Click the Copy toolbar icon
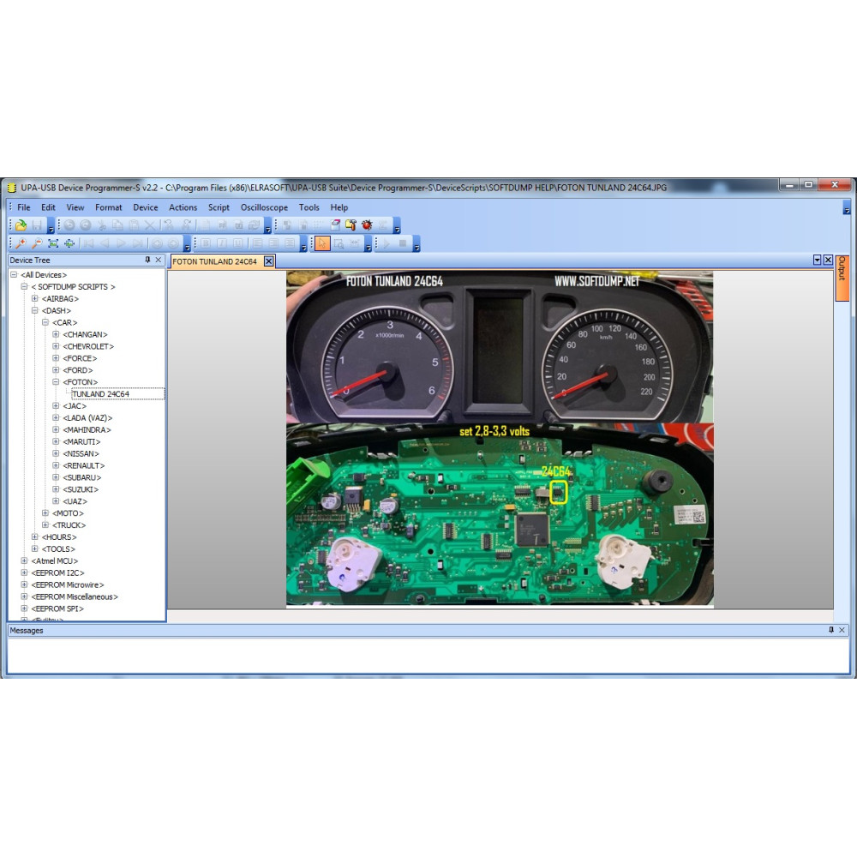The image size is (857, 857). (117, 225)
